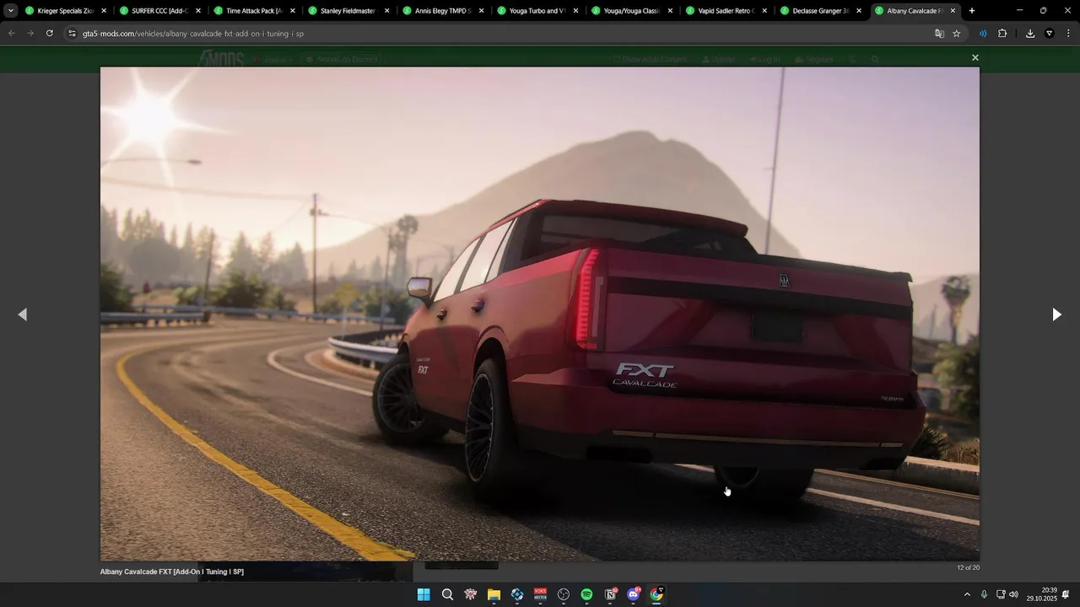The width and height of the screenshot is (1080, 607).
Task: Switch to the SURFER CCC tab
Action: click(161, 11)
